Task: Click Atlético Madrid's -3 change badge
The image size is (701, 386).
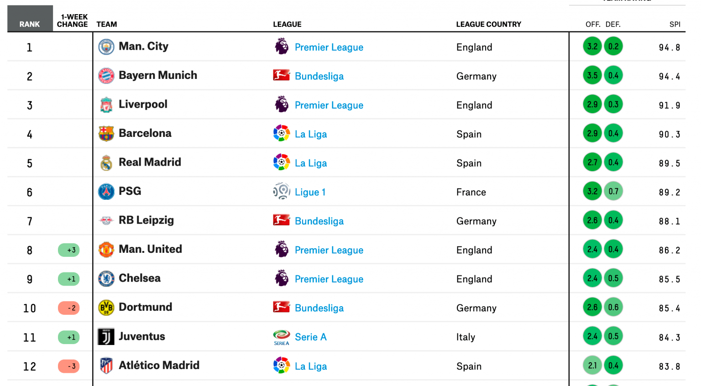Action: pos(69,366)
